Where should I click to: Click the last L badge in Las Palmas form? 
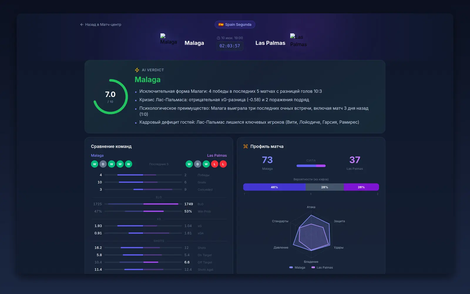point(223,164)
